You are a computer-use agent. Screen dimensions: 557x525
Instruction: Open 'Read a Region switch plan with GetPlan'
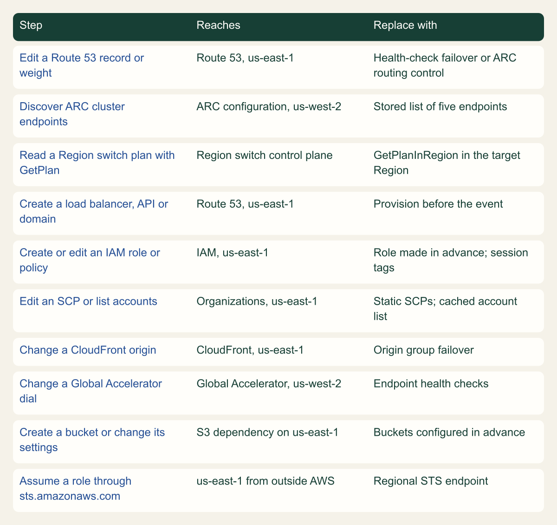tap(97, 163)
